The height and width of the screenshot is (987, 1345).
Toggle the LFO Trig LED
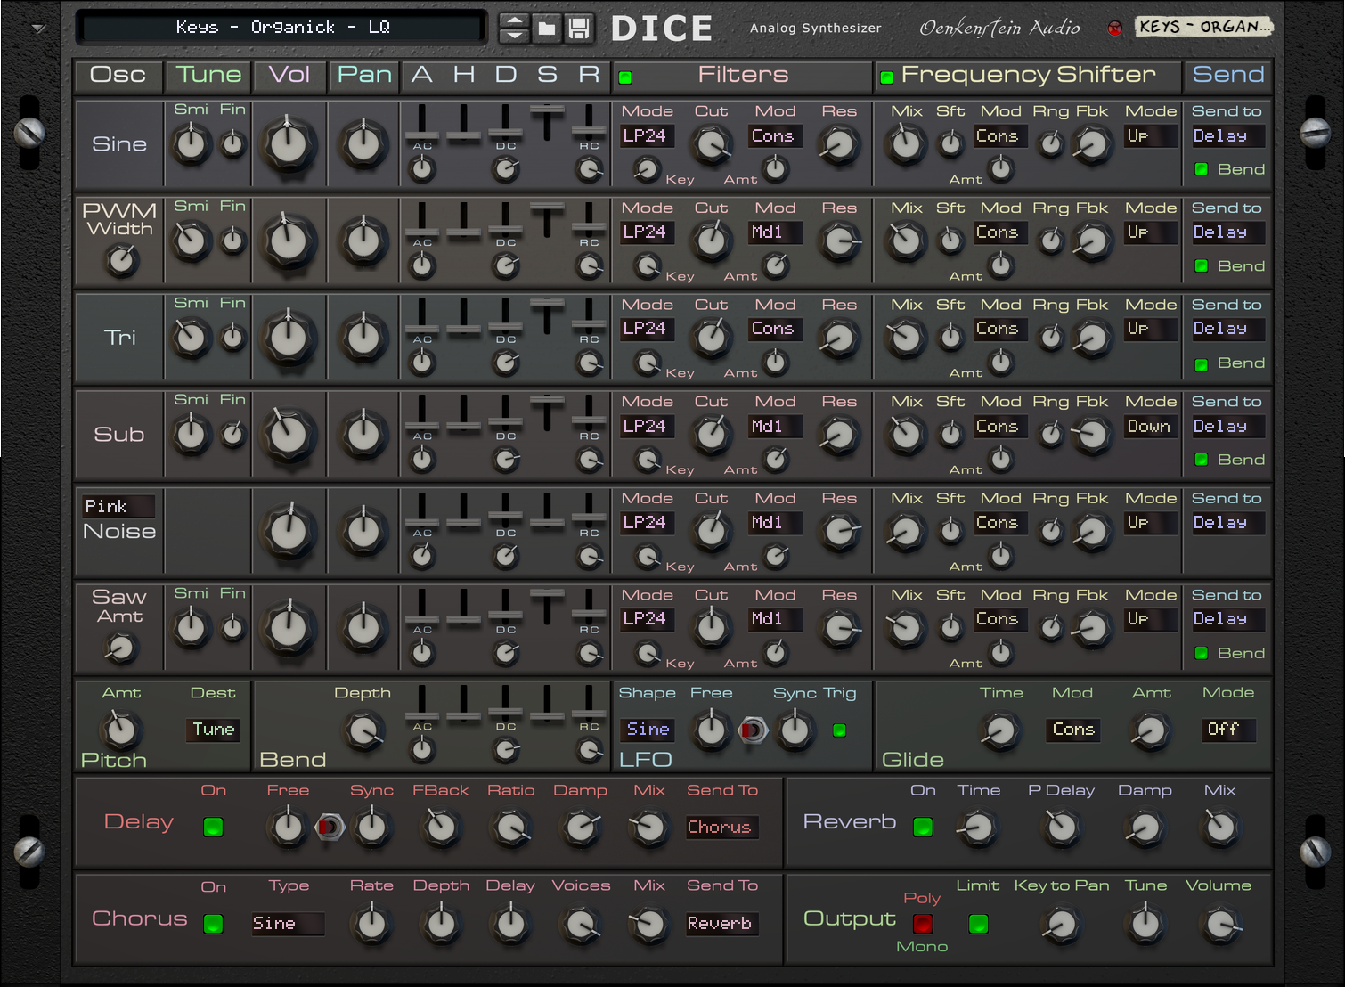(x=839, y=730)
